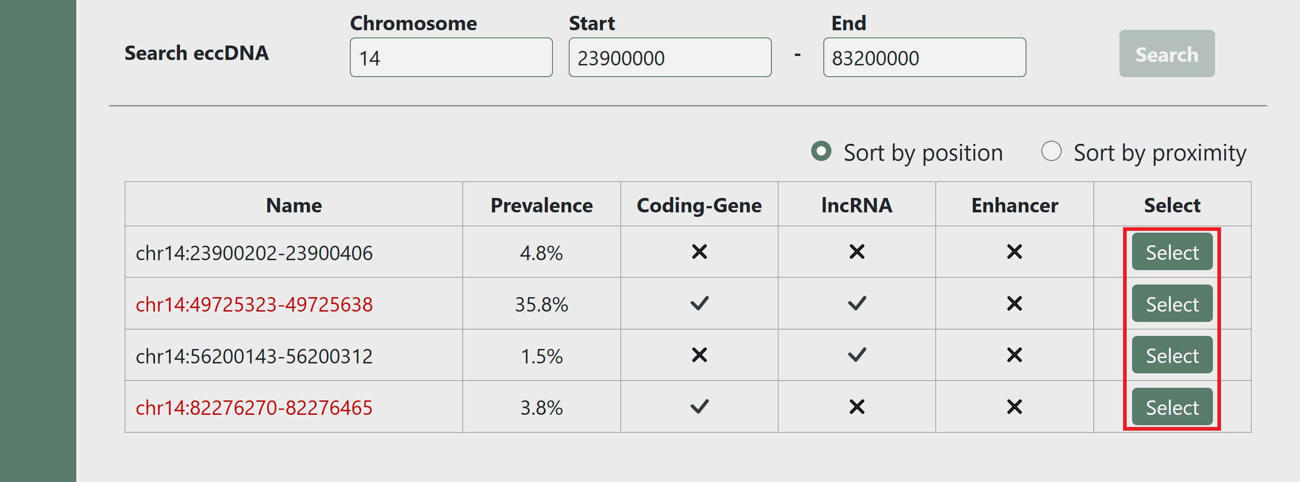This screenshot has height=482, width=1300.
Task: Click Coding-Gene checkmark for chr14:82276270-82276465
Action: [x=699, y=406]
